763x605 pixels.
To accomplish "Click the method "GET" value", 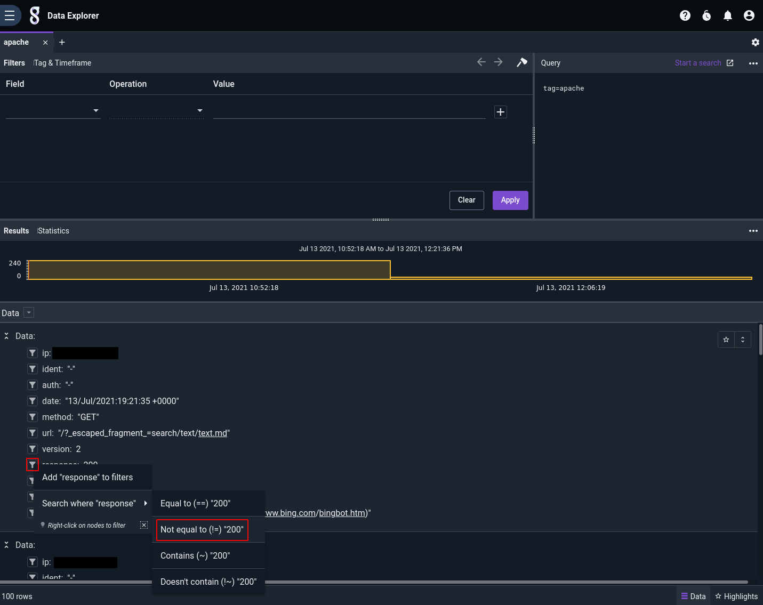I will [x=89, y=417].
